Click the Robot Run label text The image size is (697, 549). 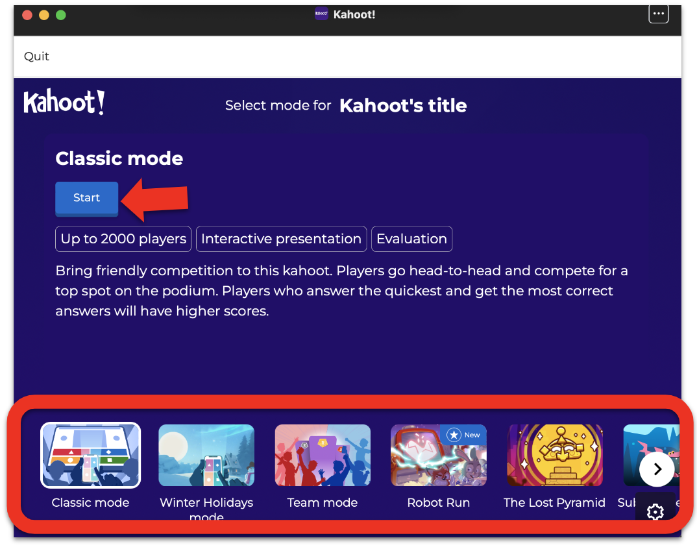tap(439, 503)
